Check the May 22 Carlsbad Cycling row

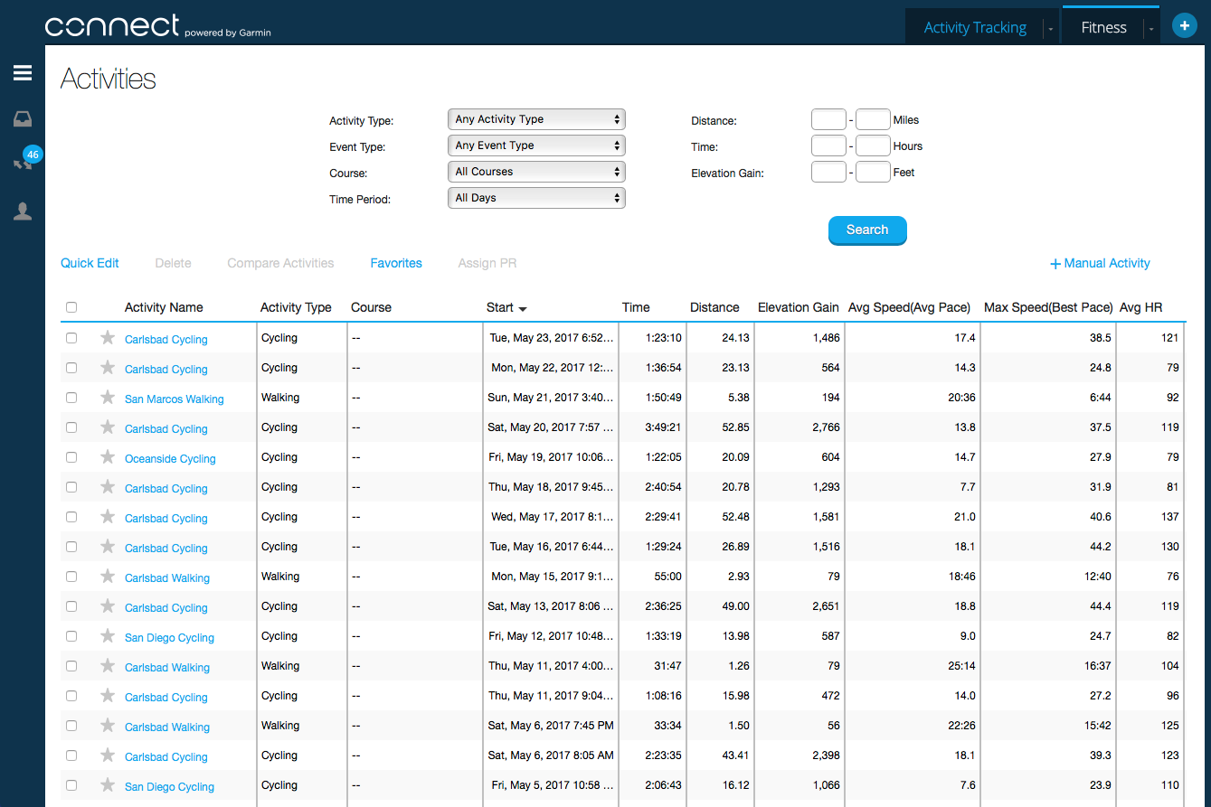point(71,368)
